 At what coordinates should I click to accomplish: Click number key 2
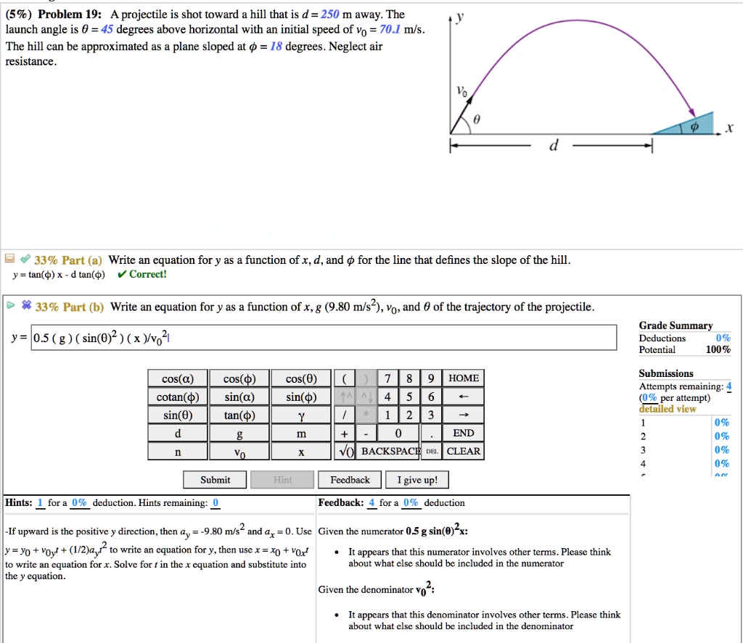click(x=409, y=415)
